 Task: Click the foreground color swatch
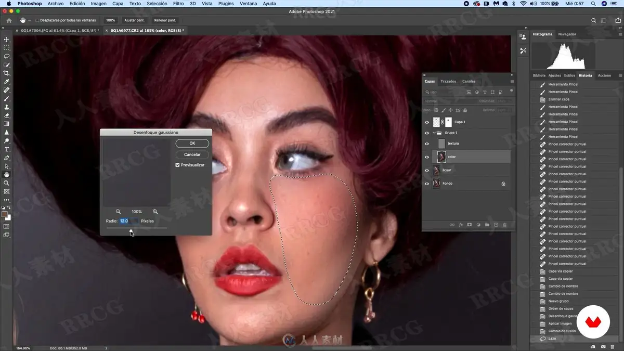[x=5, y=215]
